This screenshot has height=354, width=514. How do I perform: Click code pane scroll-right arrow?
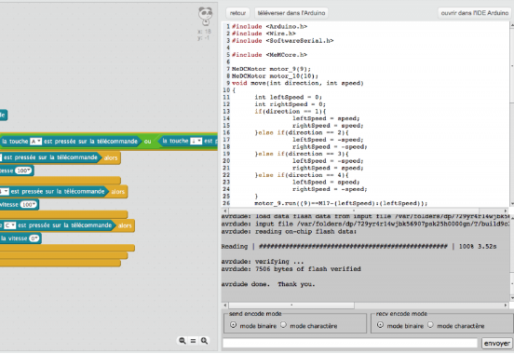tap(505, 211)
